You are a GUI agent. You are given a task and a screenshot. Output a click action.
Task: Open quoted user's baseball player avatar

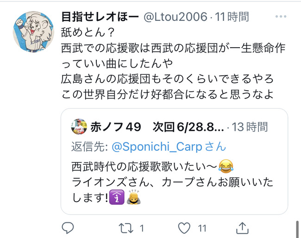(79, 127)
